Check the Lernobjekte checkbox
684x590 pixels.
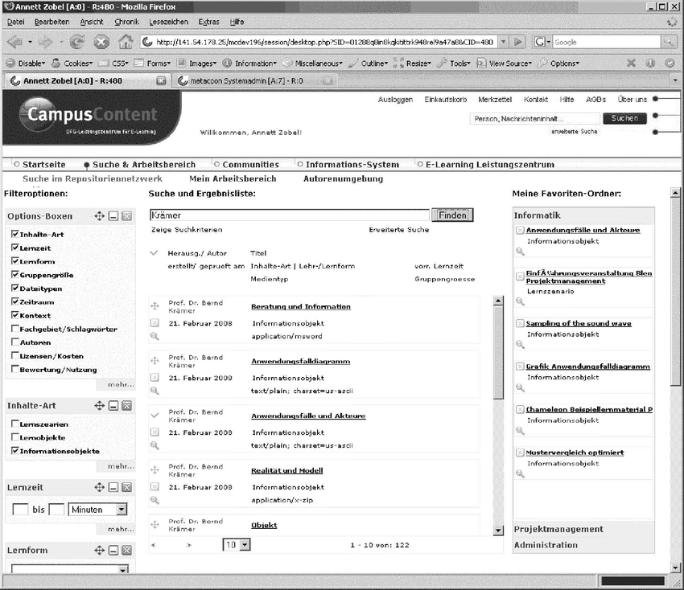pyautogui.click(x=15, y=438)
